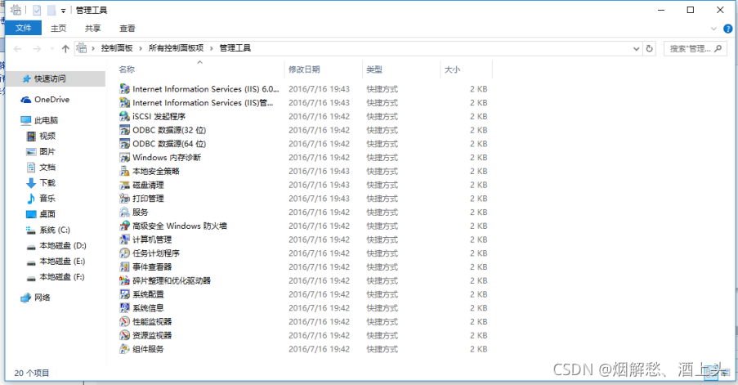The width and height of the screenshot is (738, 385).
Task: Expand dropdown after 所有控制面板项 breadcrumb
Action: (212, 48)
